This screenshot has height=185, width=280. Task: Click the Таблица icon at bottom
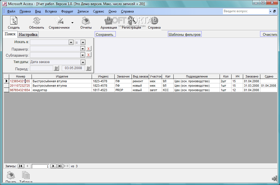coord(26,176)
